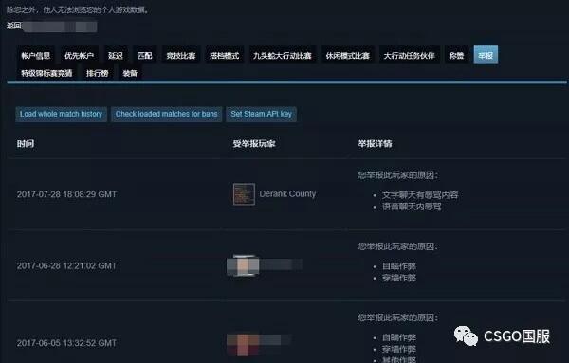Select the 搭档模式 tab
Screen dimensions: 569x363
point(224,56)
